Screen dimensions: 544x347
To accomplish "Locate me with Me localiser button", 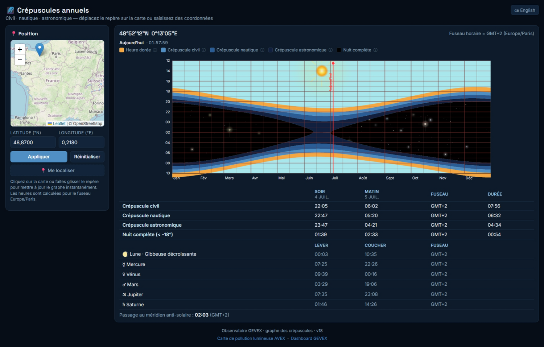I will point(57,170).
